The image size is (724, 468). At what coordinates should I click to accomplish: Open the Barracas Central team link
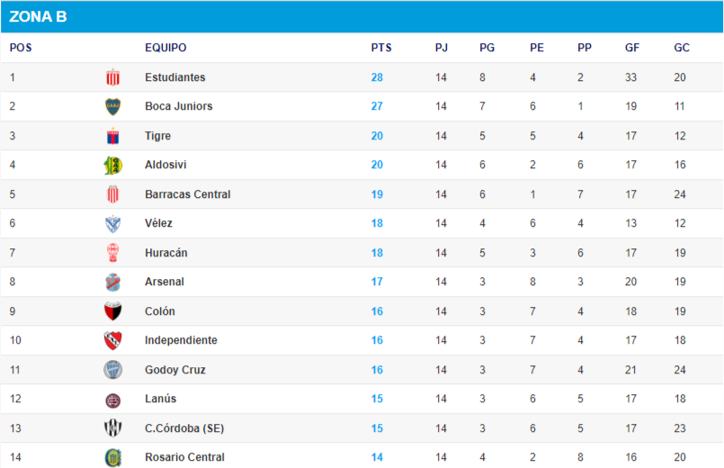coord(187,194)
